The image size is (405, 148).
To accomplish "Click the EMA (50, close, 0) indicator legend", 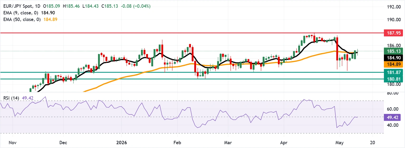I will (x=22, y=19).
